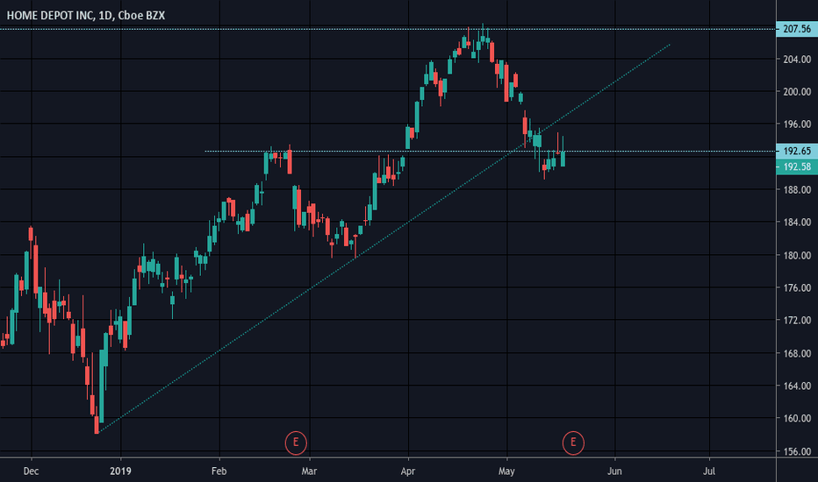This screenshot has width=818, height=482.
Task: Click the Apr label on time axis
Action: [x=408, y=471]
